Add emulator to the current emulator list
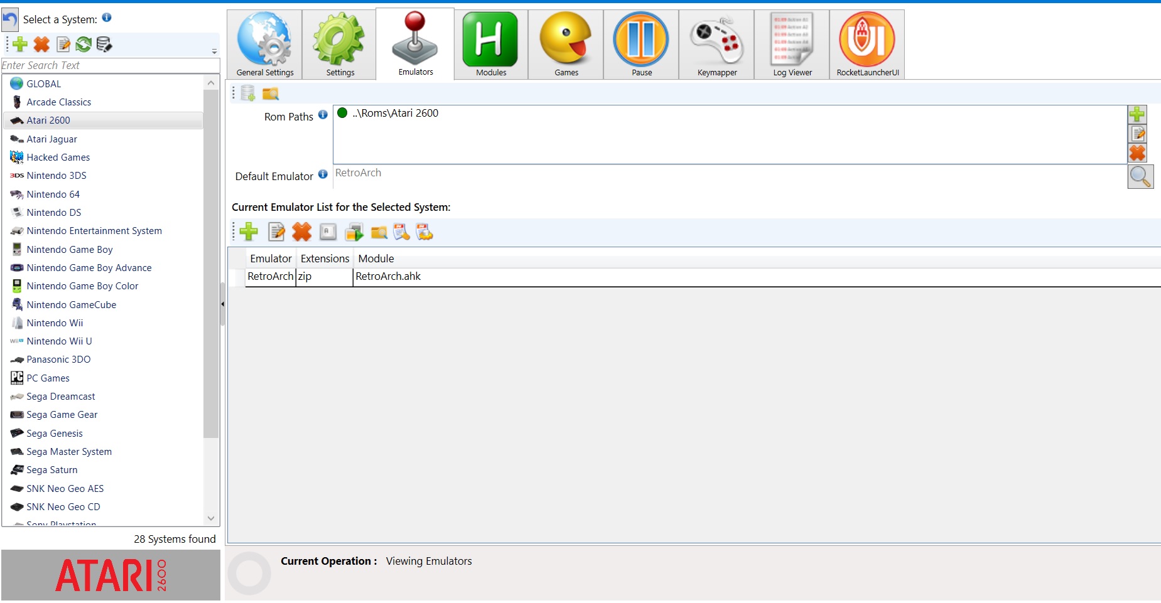This screenshot has height=603, width=1161. click(x=249, y=232)
